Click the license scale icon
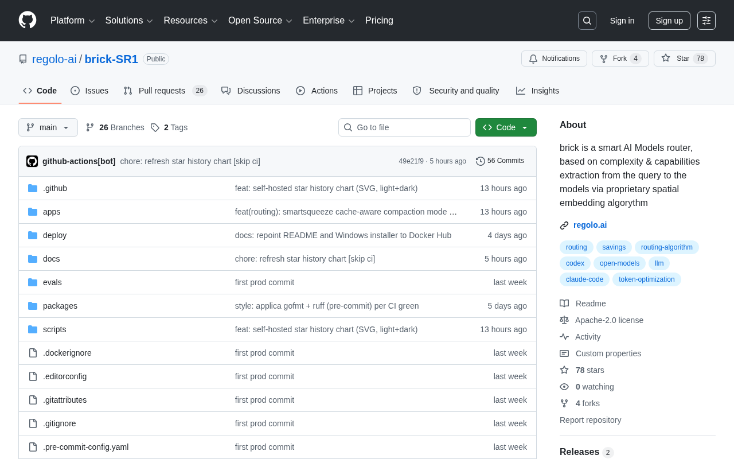The width and height of the screenshot is (734, 459). tap(564, 320)
